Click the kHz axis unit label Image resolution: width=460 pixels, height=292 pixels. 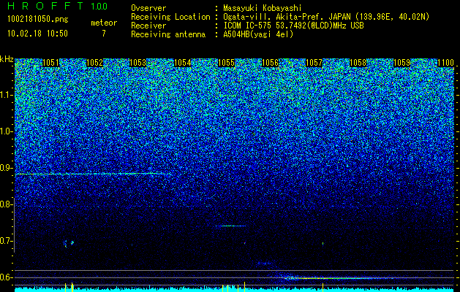point(7,59)
